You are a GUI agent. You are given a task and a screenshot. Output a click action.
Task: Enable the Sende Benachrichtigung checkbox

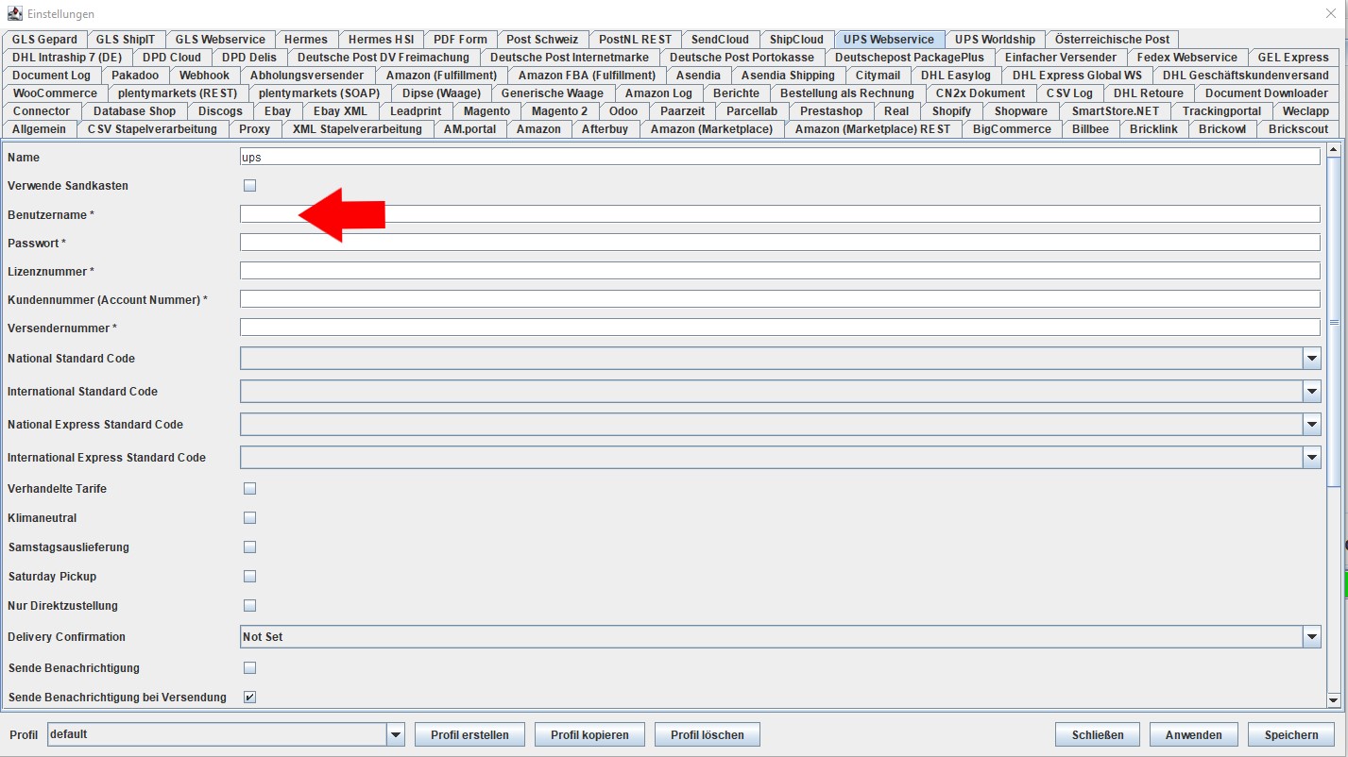click(249, 668)
